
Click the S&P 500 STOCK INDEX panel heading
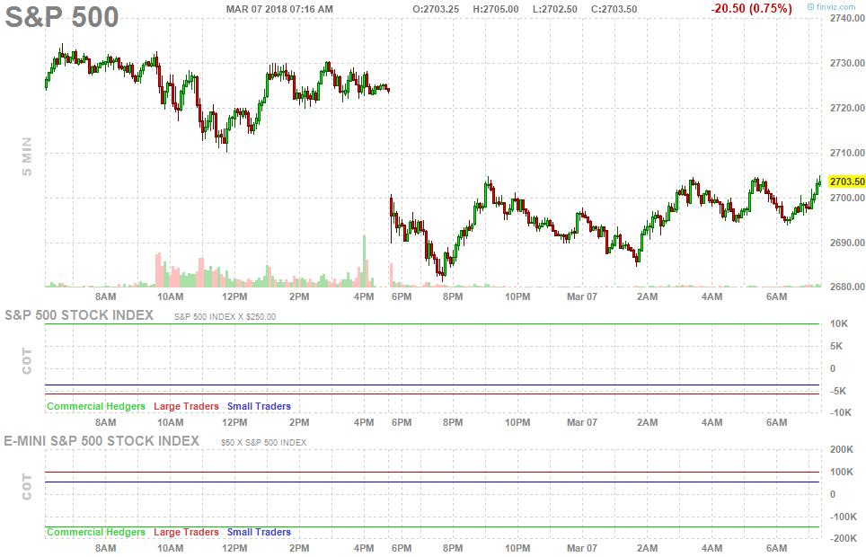[79, 315]
